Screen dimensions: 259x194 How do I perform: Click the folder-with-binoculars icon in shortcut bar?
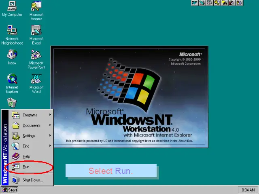tap(225, 3)
